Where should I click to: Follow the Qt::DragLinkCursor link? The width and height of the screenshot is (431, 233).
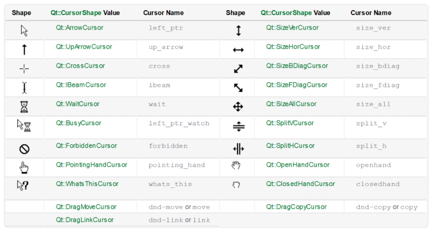(85, 220)
